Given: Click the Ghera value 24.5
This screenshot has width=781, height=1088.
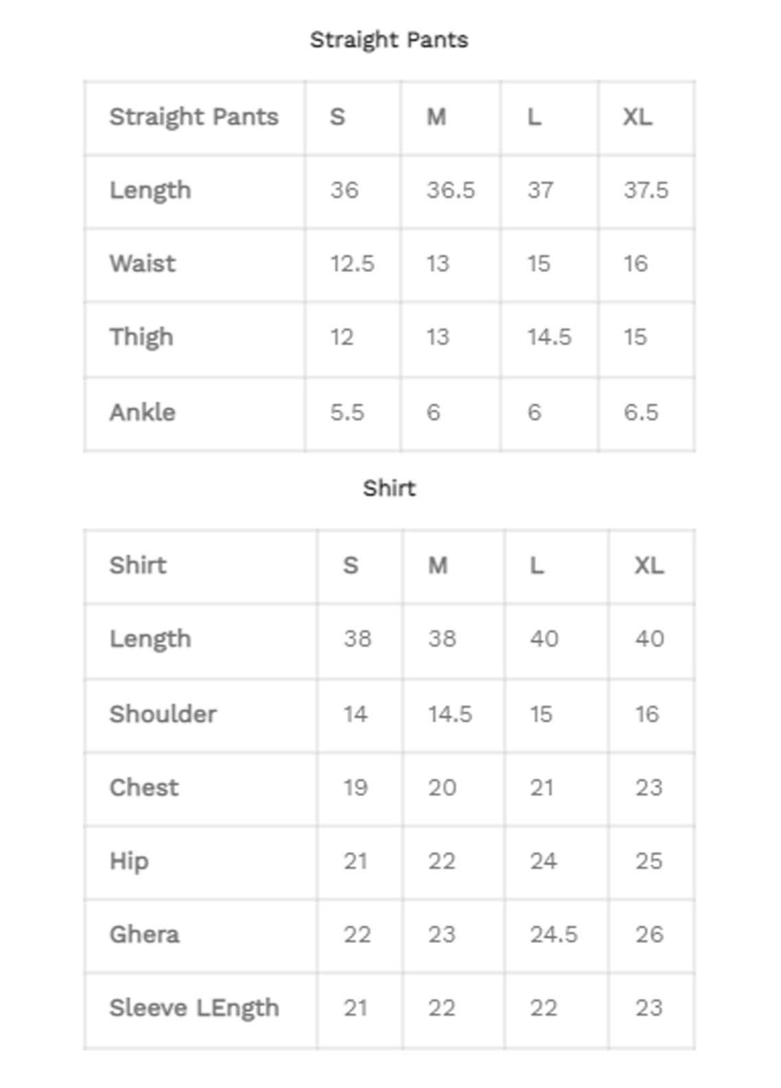Looking at the screenshot, I should (553, 934).
